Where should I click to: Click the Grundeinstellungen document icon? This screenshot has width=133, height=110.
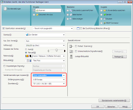point(5,9)
